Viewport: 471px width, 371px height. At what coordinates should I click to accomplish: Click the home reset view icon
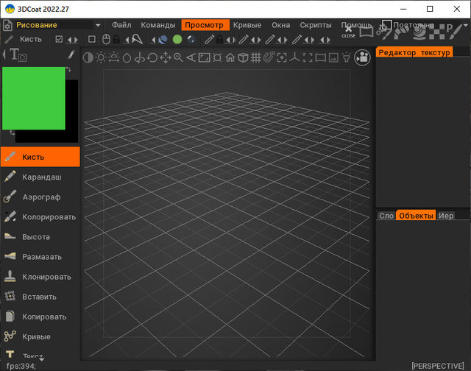click(230, 57)
